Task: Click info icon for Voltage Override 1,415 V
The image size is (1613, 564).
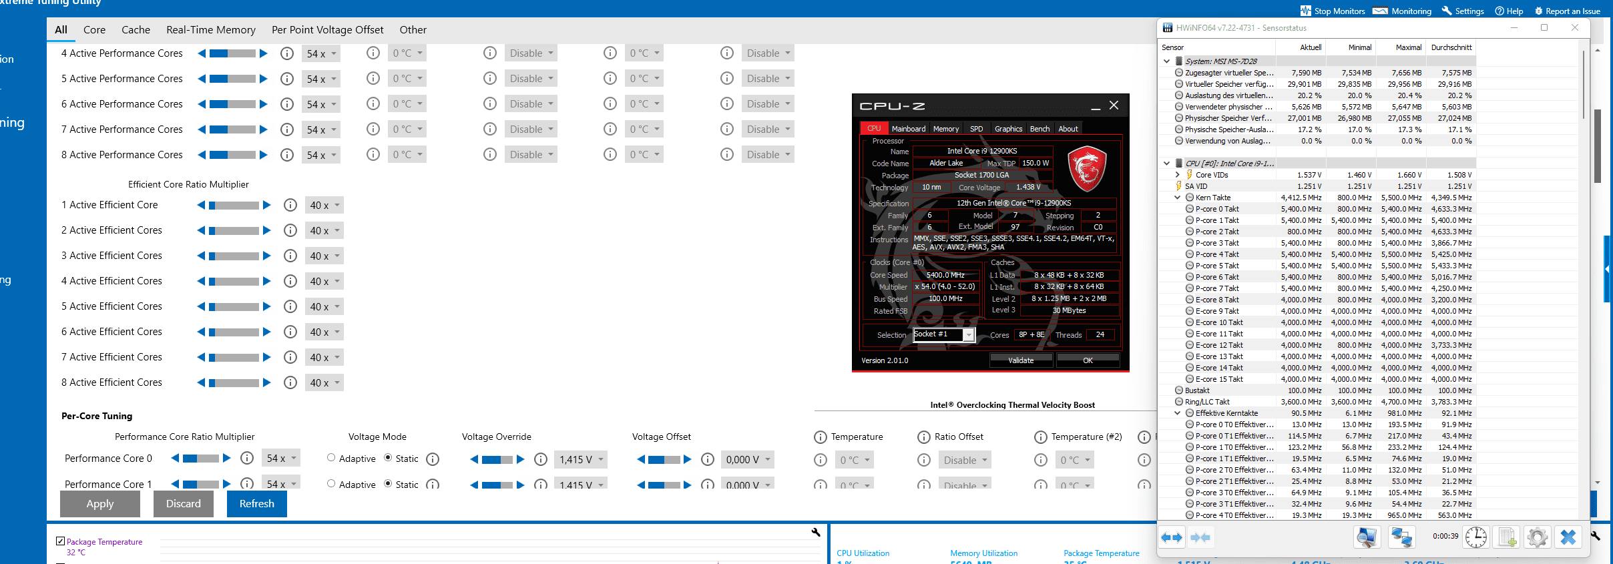Action: pyautogui.click(x=541, y=459)
